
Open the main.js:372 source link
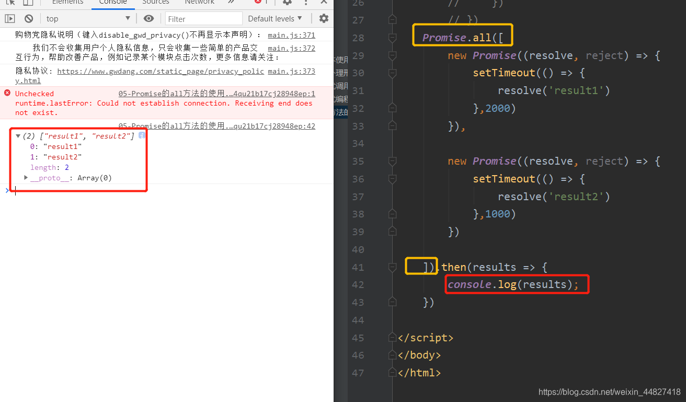[291, 48]
